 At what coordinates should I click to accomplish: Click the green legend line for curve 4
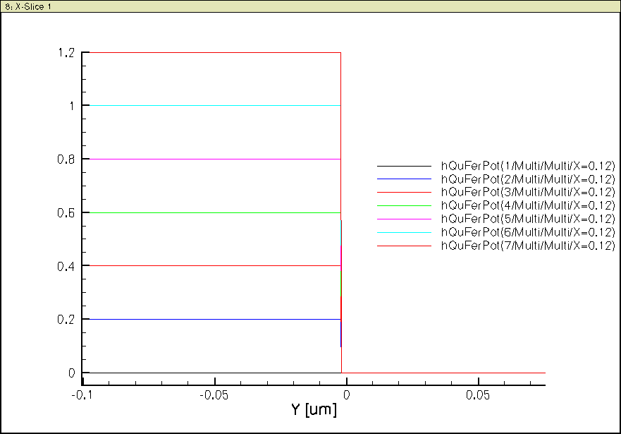pyautogui.click(x=404, y=205)
